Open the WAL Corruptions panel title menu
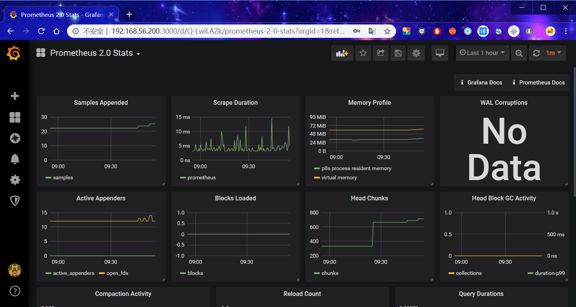The height and width of the screenshot is (307, 576). click(504, 102)
